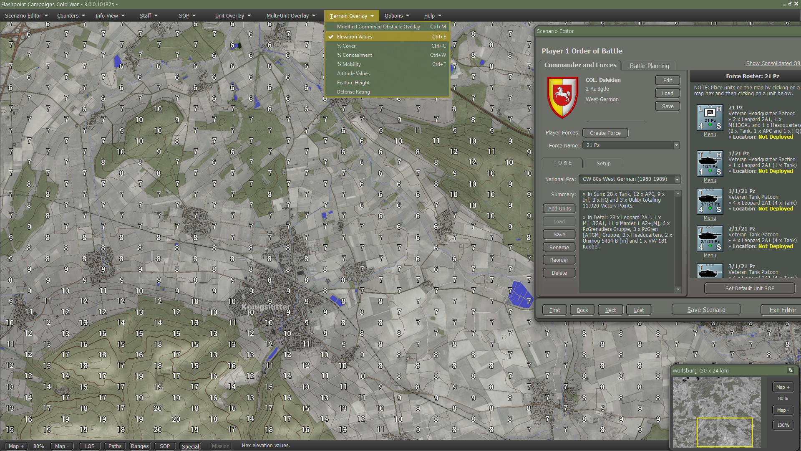801x451 pixels.
Task: Toggle the LOS mode button
Action: coord(90,446)
